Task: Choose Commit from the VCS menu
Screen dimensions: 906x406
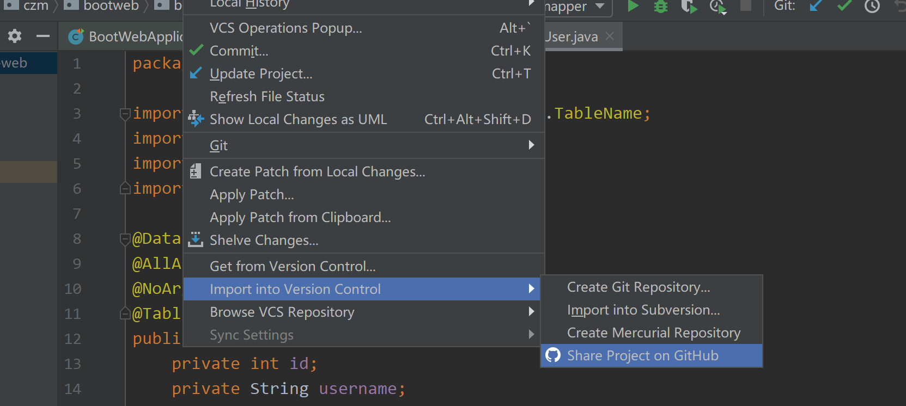Action: pos(364,51)
